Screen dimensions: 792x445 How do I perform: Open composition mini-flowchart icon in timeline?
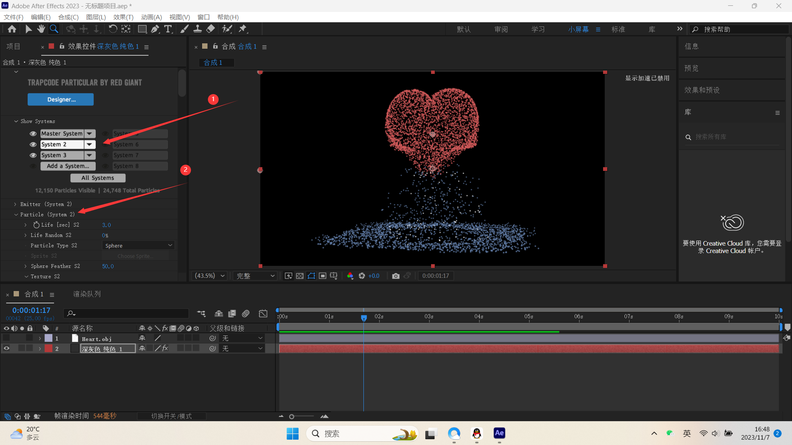(201, 314)
